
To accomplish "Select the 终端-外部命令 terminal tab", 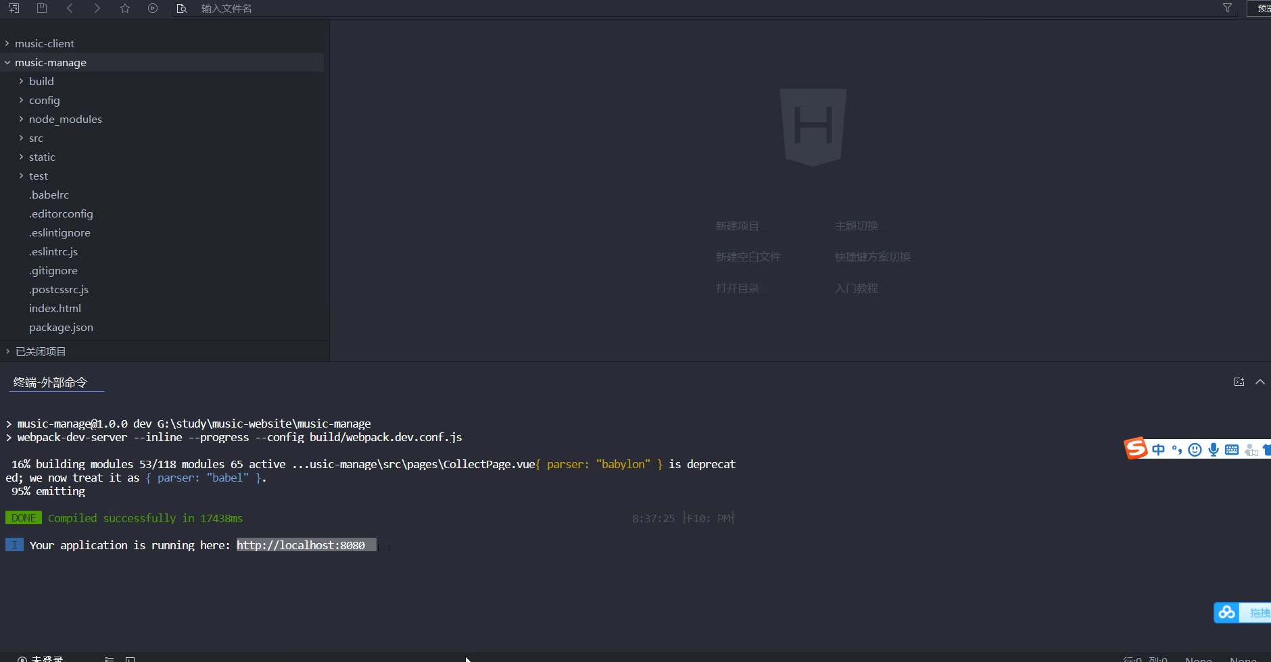I will coord(50,382).
